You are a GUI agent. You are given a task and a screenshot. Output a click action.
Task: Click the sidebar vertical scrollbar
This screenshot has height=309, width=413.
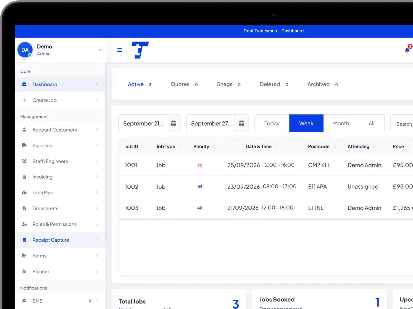coord(106,152)
